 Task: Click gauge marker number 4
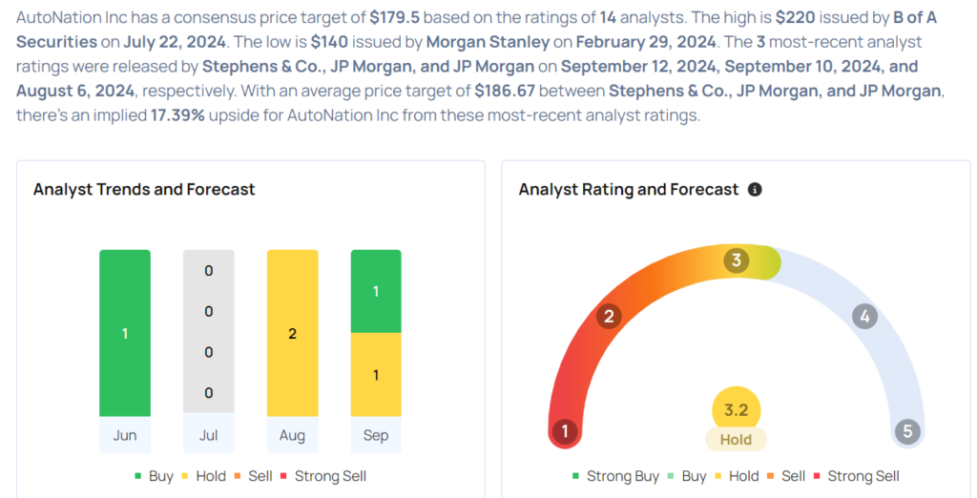(864, 317)
